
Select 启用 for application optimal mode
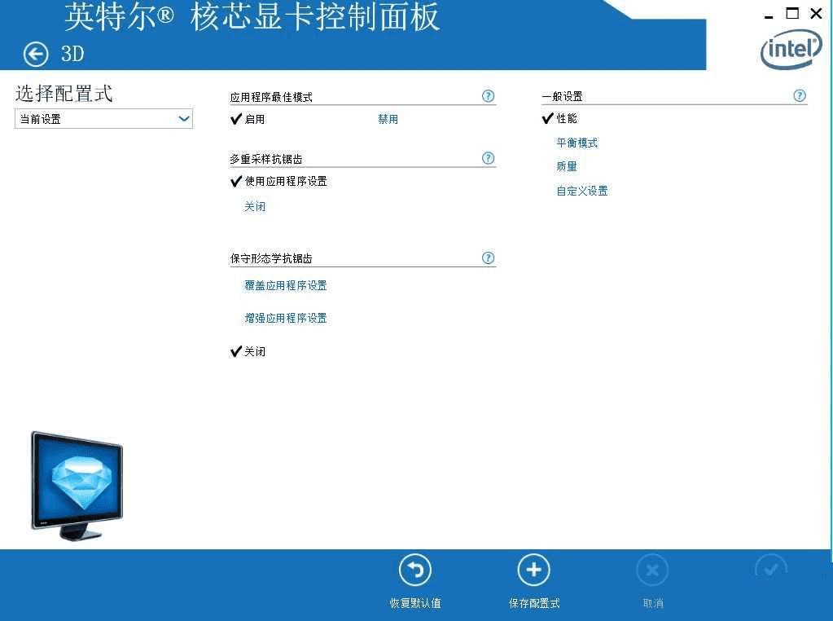pyautogui.click(x=255, y=119)
